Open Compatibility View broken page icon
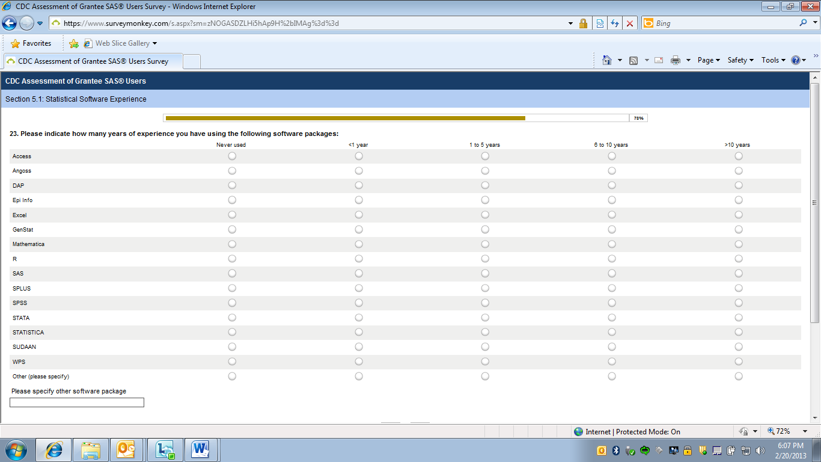This screenshot has width=821, height=462. 599,23
